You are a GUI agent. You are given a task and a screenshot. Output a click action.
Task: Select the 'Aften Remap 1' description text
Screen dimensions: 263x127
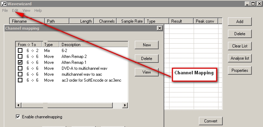(74, 62)
